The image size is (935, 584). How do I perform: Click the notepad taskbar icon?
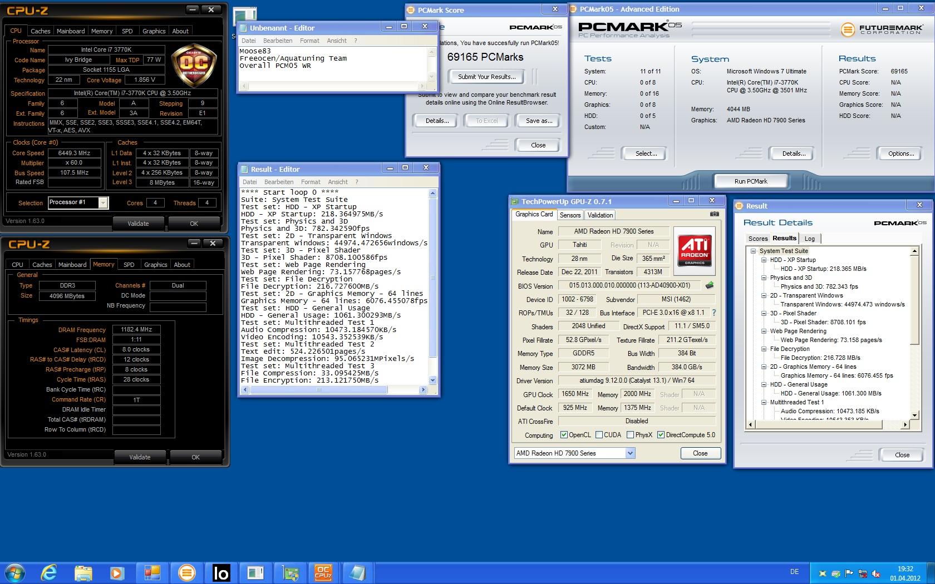[x=358, y=572]
